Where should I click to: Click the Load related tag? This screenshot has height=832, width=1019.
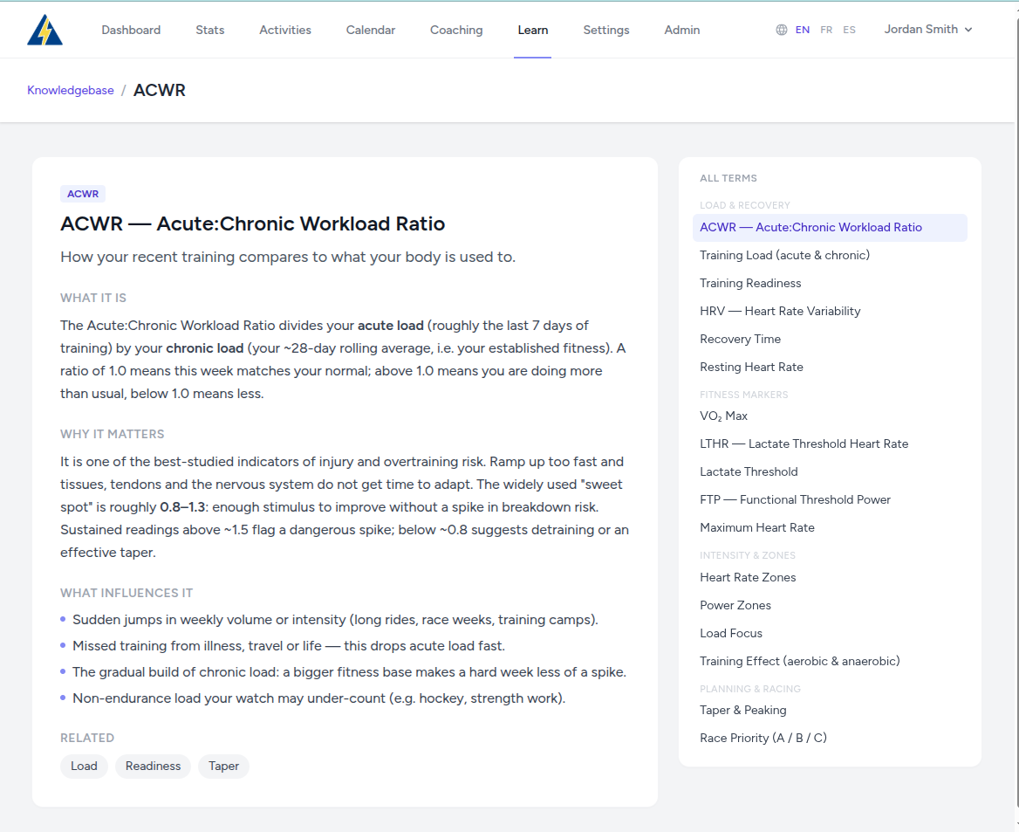coord(84,767)
